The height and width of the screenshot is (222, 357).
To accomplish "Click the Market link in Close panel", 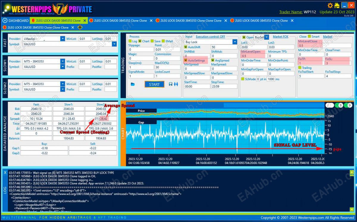I will coord(328,37).
